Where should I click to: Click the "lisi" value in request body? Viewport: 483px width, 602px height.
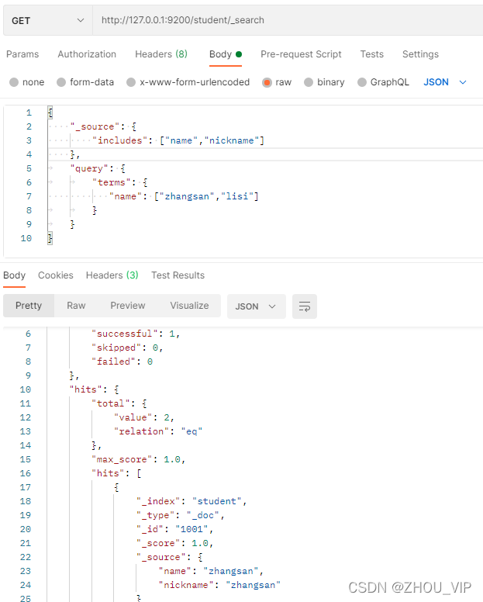click(x=237, y=196)
